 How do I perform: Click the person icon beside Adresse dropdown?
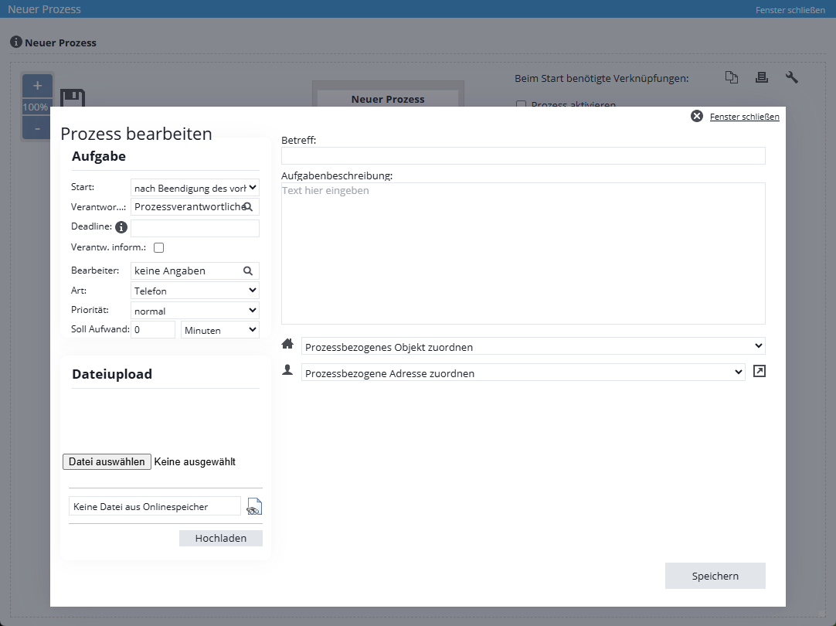[x=287, y=372]
